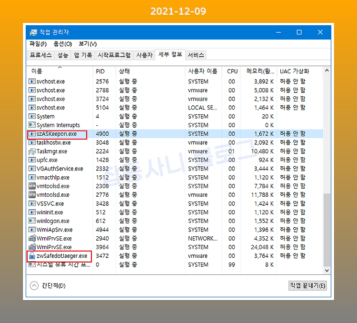357x323 pixels.
Task: Click CPU value 99 in idle row
Action: pyautogui.click(x=231, y=265)
